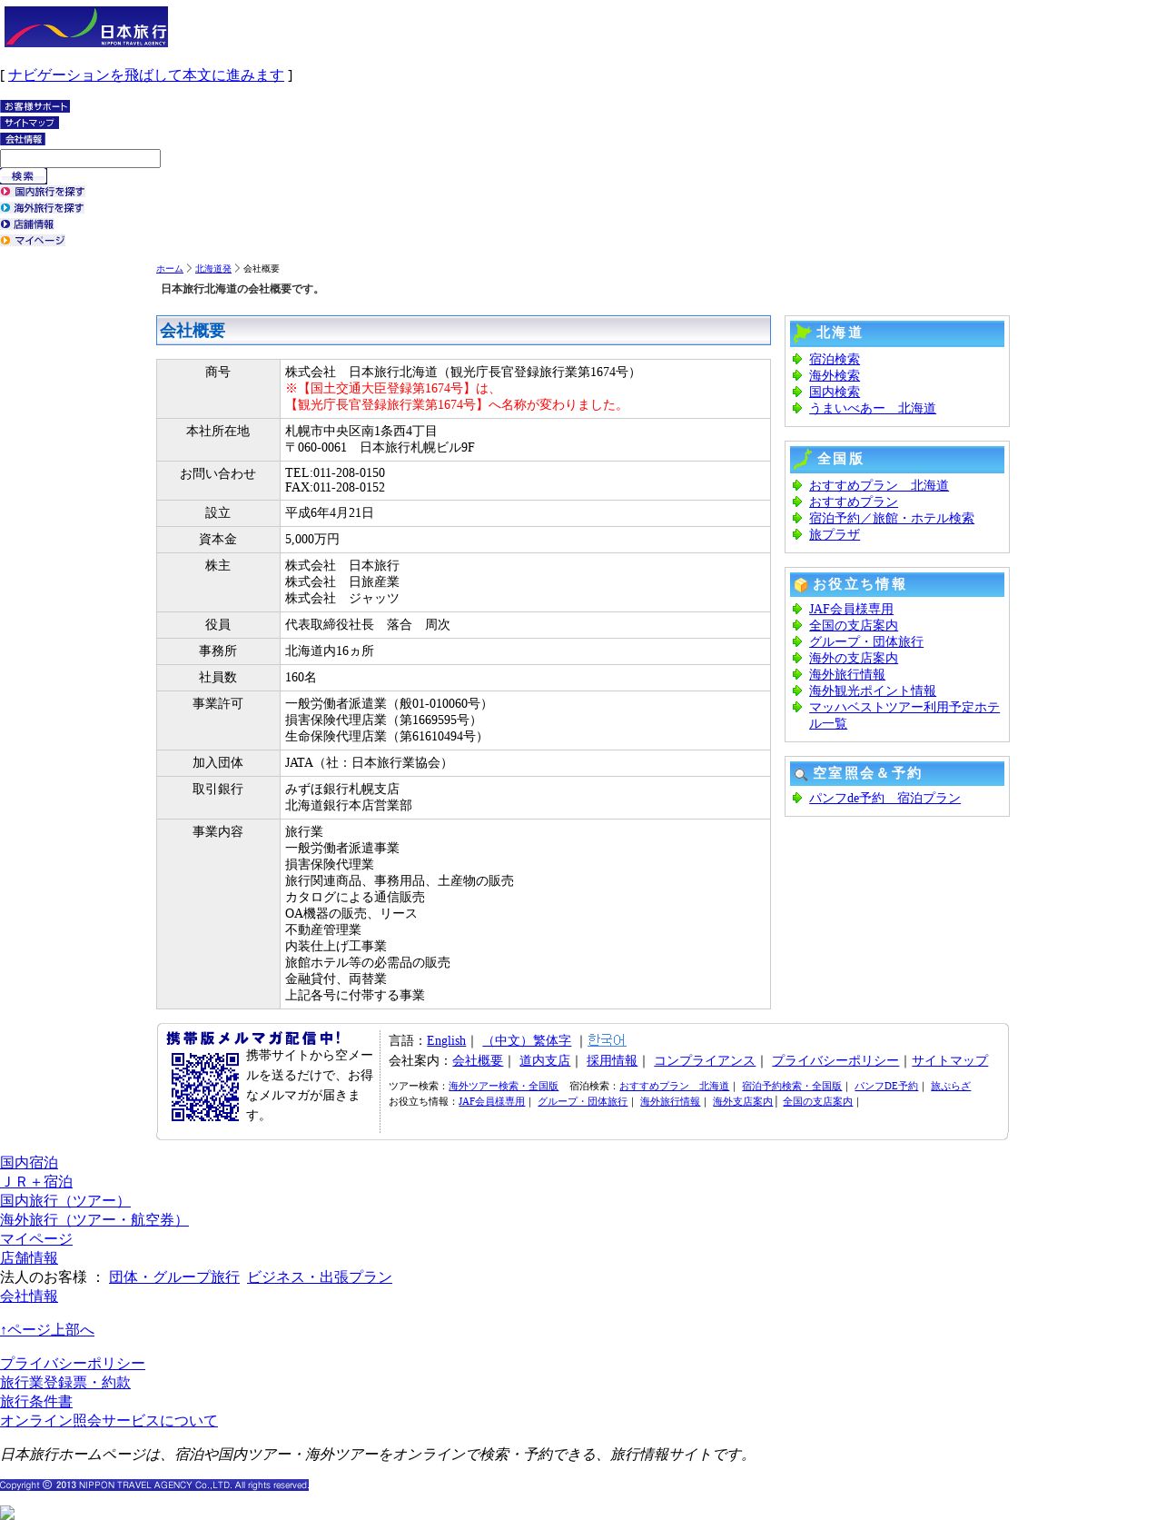The image size is (1166, 1520).
Task: Follow the skip navigation link ナビゲーションを飛ばして本文に進みます
Action: [146, 75]
